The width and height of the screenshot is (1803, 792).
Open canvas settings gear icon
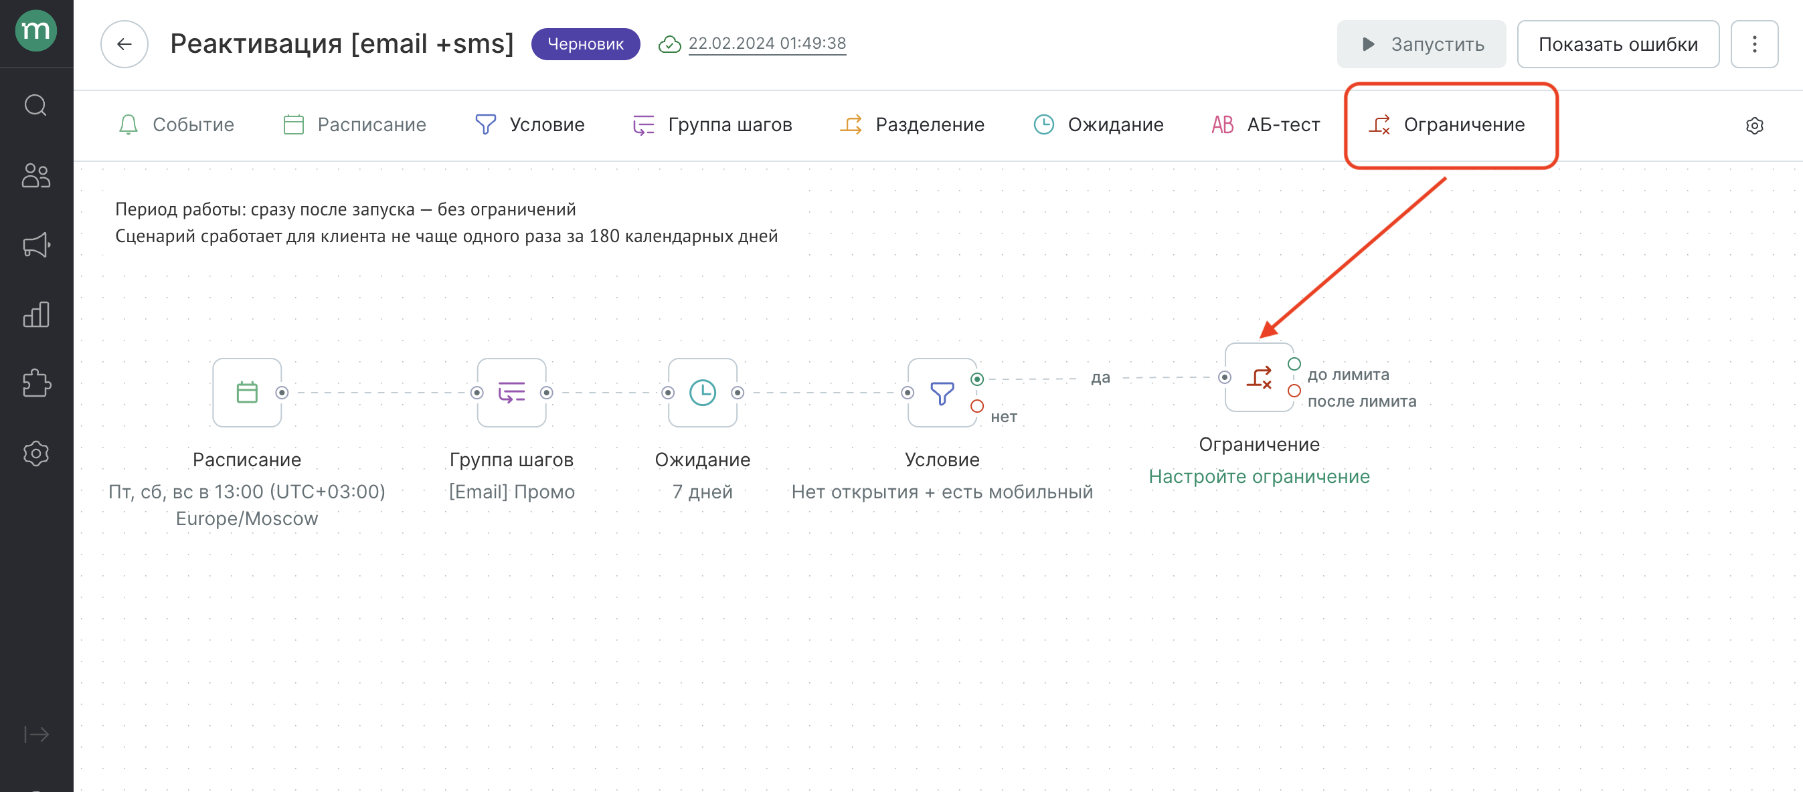click(x=1754, y=126)
